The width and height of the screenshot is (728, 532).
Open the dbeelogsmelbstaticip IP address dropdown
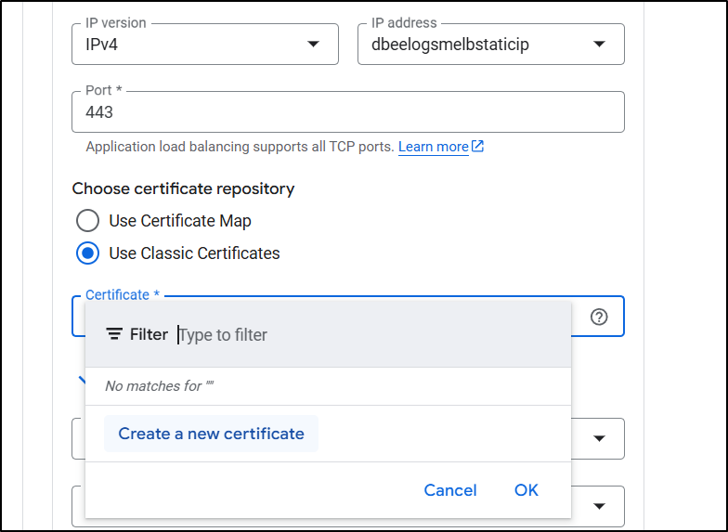pyautogui.click(x=490, y=45)
